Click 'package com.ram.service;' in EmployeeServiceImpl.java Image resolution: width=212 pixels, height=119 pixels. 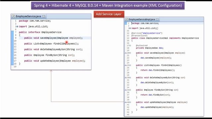pos(145,23)
